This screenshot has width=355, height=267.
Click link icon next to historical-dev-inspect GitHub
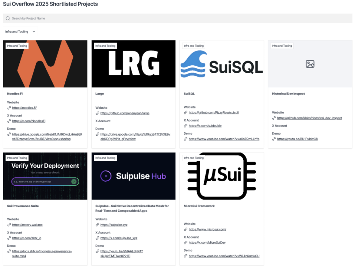274,118
